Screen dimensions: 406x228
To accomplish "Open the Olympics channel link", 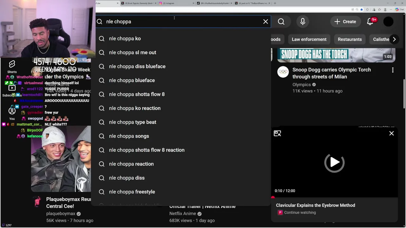I will (302, 85).
